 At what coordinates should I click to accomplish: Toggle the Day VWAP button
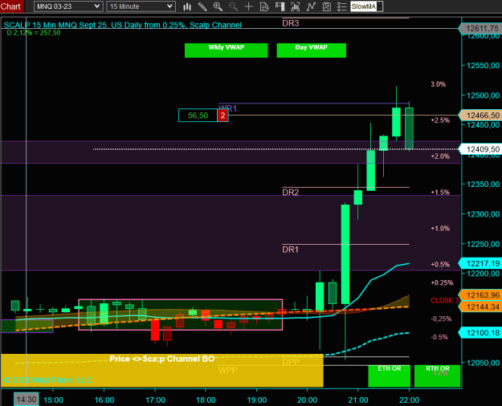click(x=311, y=51)
